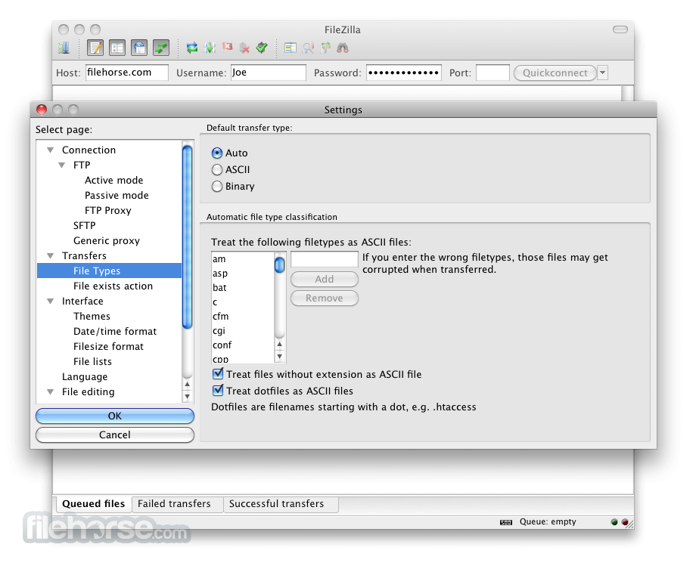Open File exists action page
Viewport: 693px width, 566px height.
pyautogui.click(x=113, y=286)
